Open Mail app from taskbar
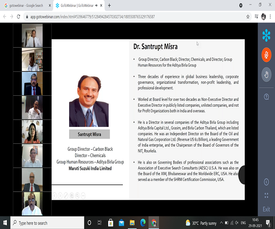This screenshot has width=275, height=229. (121, 223)
